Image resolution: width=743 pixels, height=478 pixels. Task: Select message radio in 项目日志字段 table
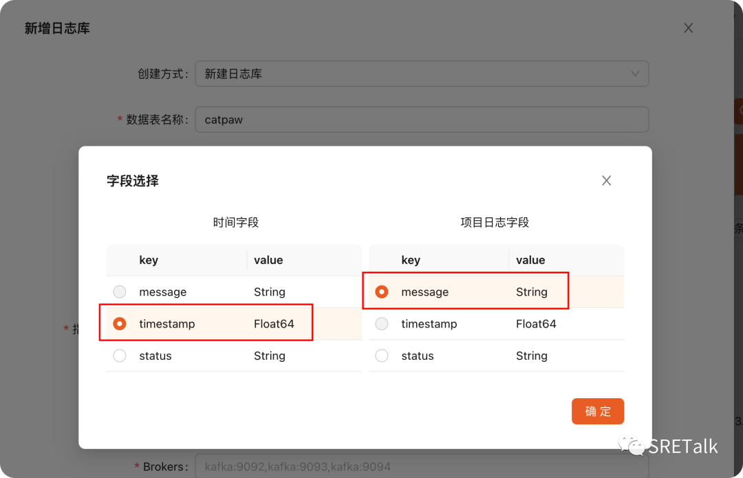[381, 292]
